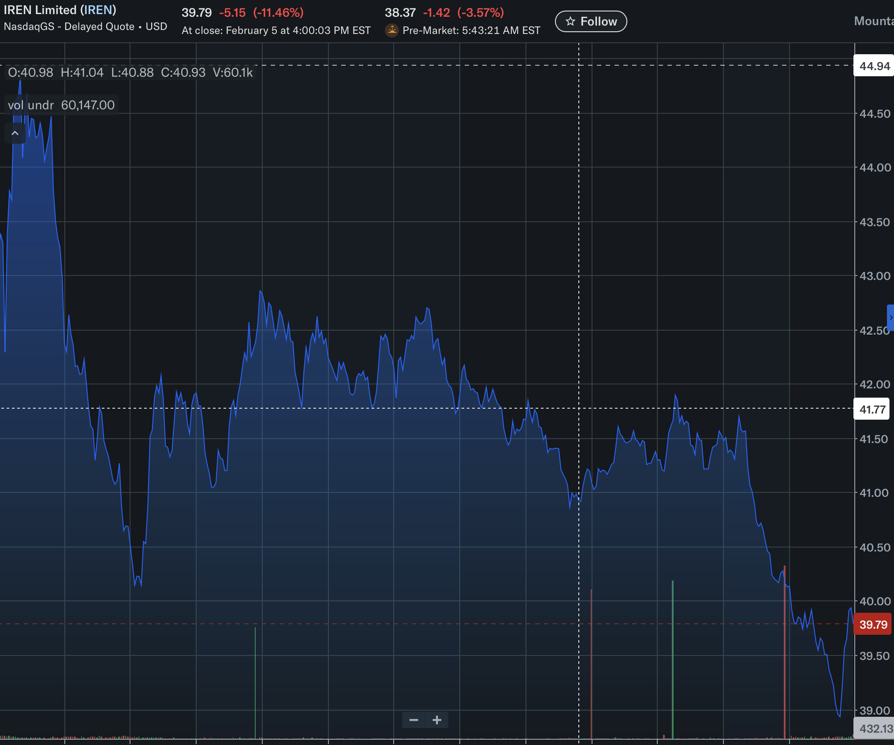Click the OHLC values readout bar
Viewport: 894px width, 745px height.
coord(130,72)
